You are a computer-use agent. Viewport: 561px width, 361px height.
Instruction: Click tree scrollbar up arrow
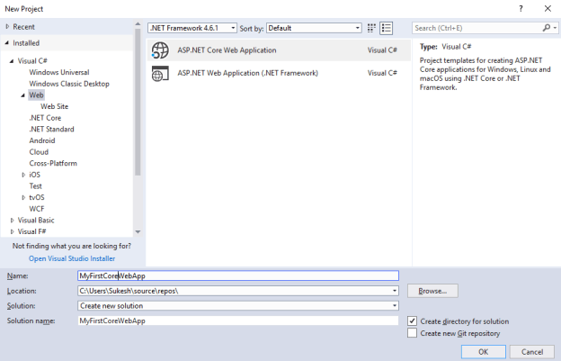[138, 24]
